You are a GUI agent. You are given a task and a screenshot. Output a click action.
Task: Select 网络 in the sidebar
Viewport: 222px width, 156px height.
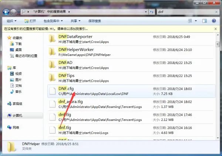click(16, 128)
